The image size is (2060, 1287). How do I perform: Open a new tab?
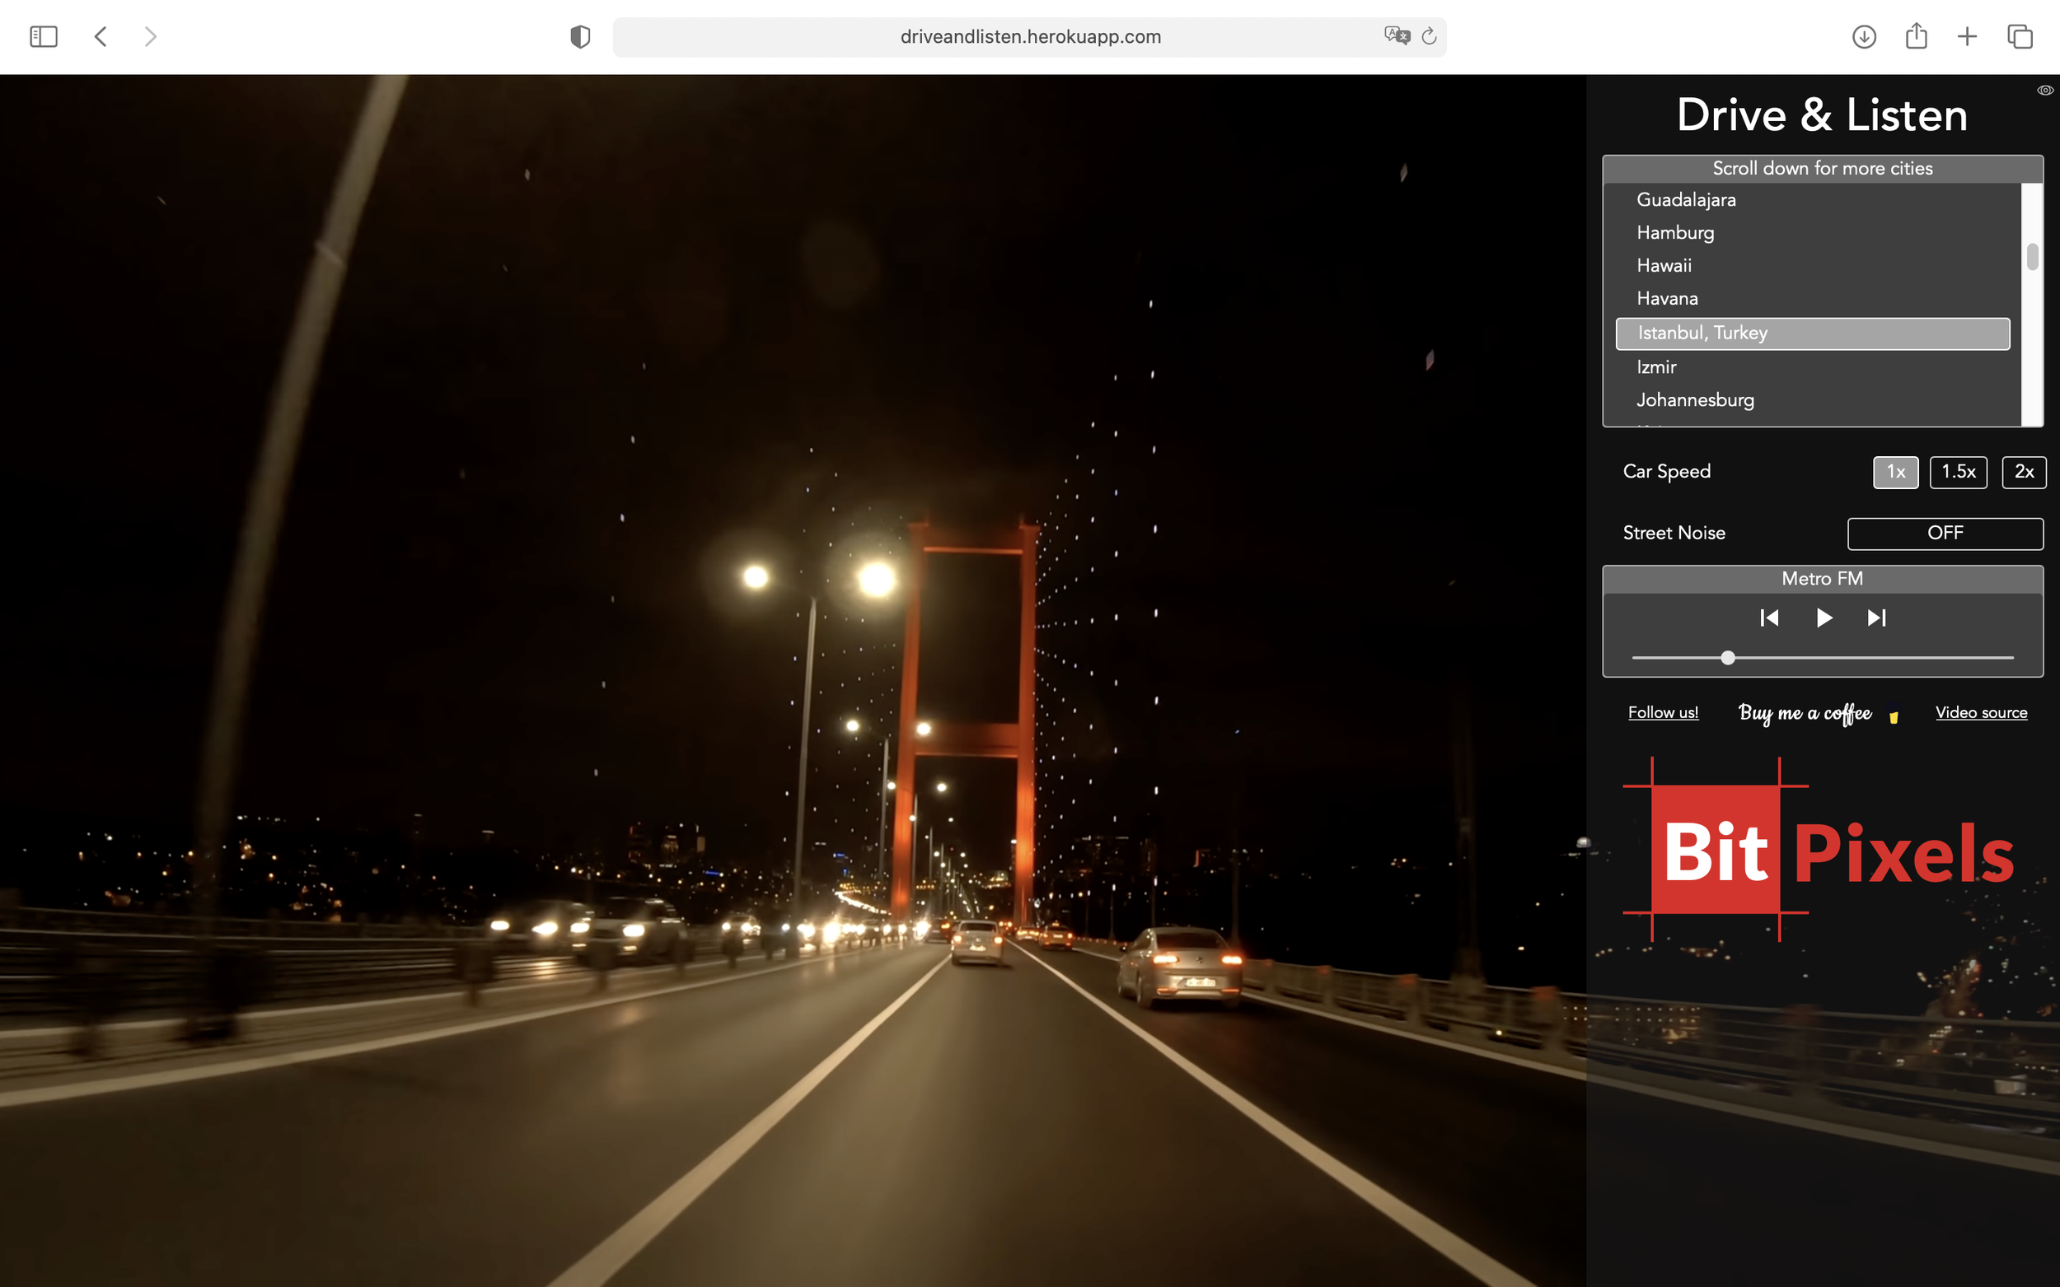click(x=1967, y=36)
